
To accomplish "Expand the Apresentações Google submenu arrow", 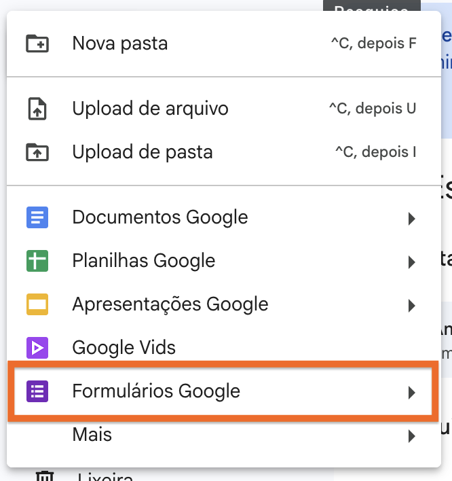I will click(x=411, y=305).
